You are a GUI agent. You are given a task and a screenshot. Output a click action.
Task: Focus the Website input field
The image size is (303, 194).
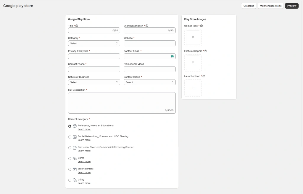pyautogui.click(x=149, y=43)
